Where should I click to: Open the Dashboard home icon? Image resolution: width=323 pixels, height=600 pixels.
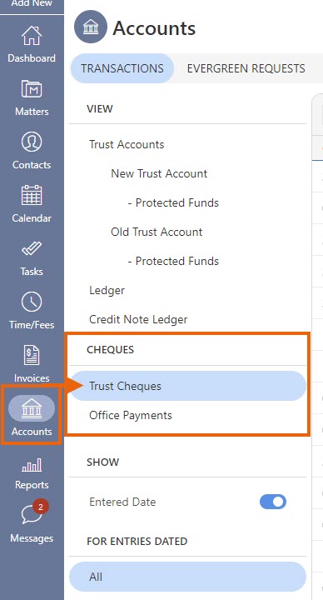(x=32, y=36)
